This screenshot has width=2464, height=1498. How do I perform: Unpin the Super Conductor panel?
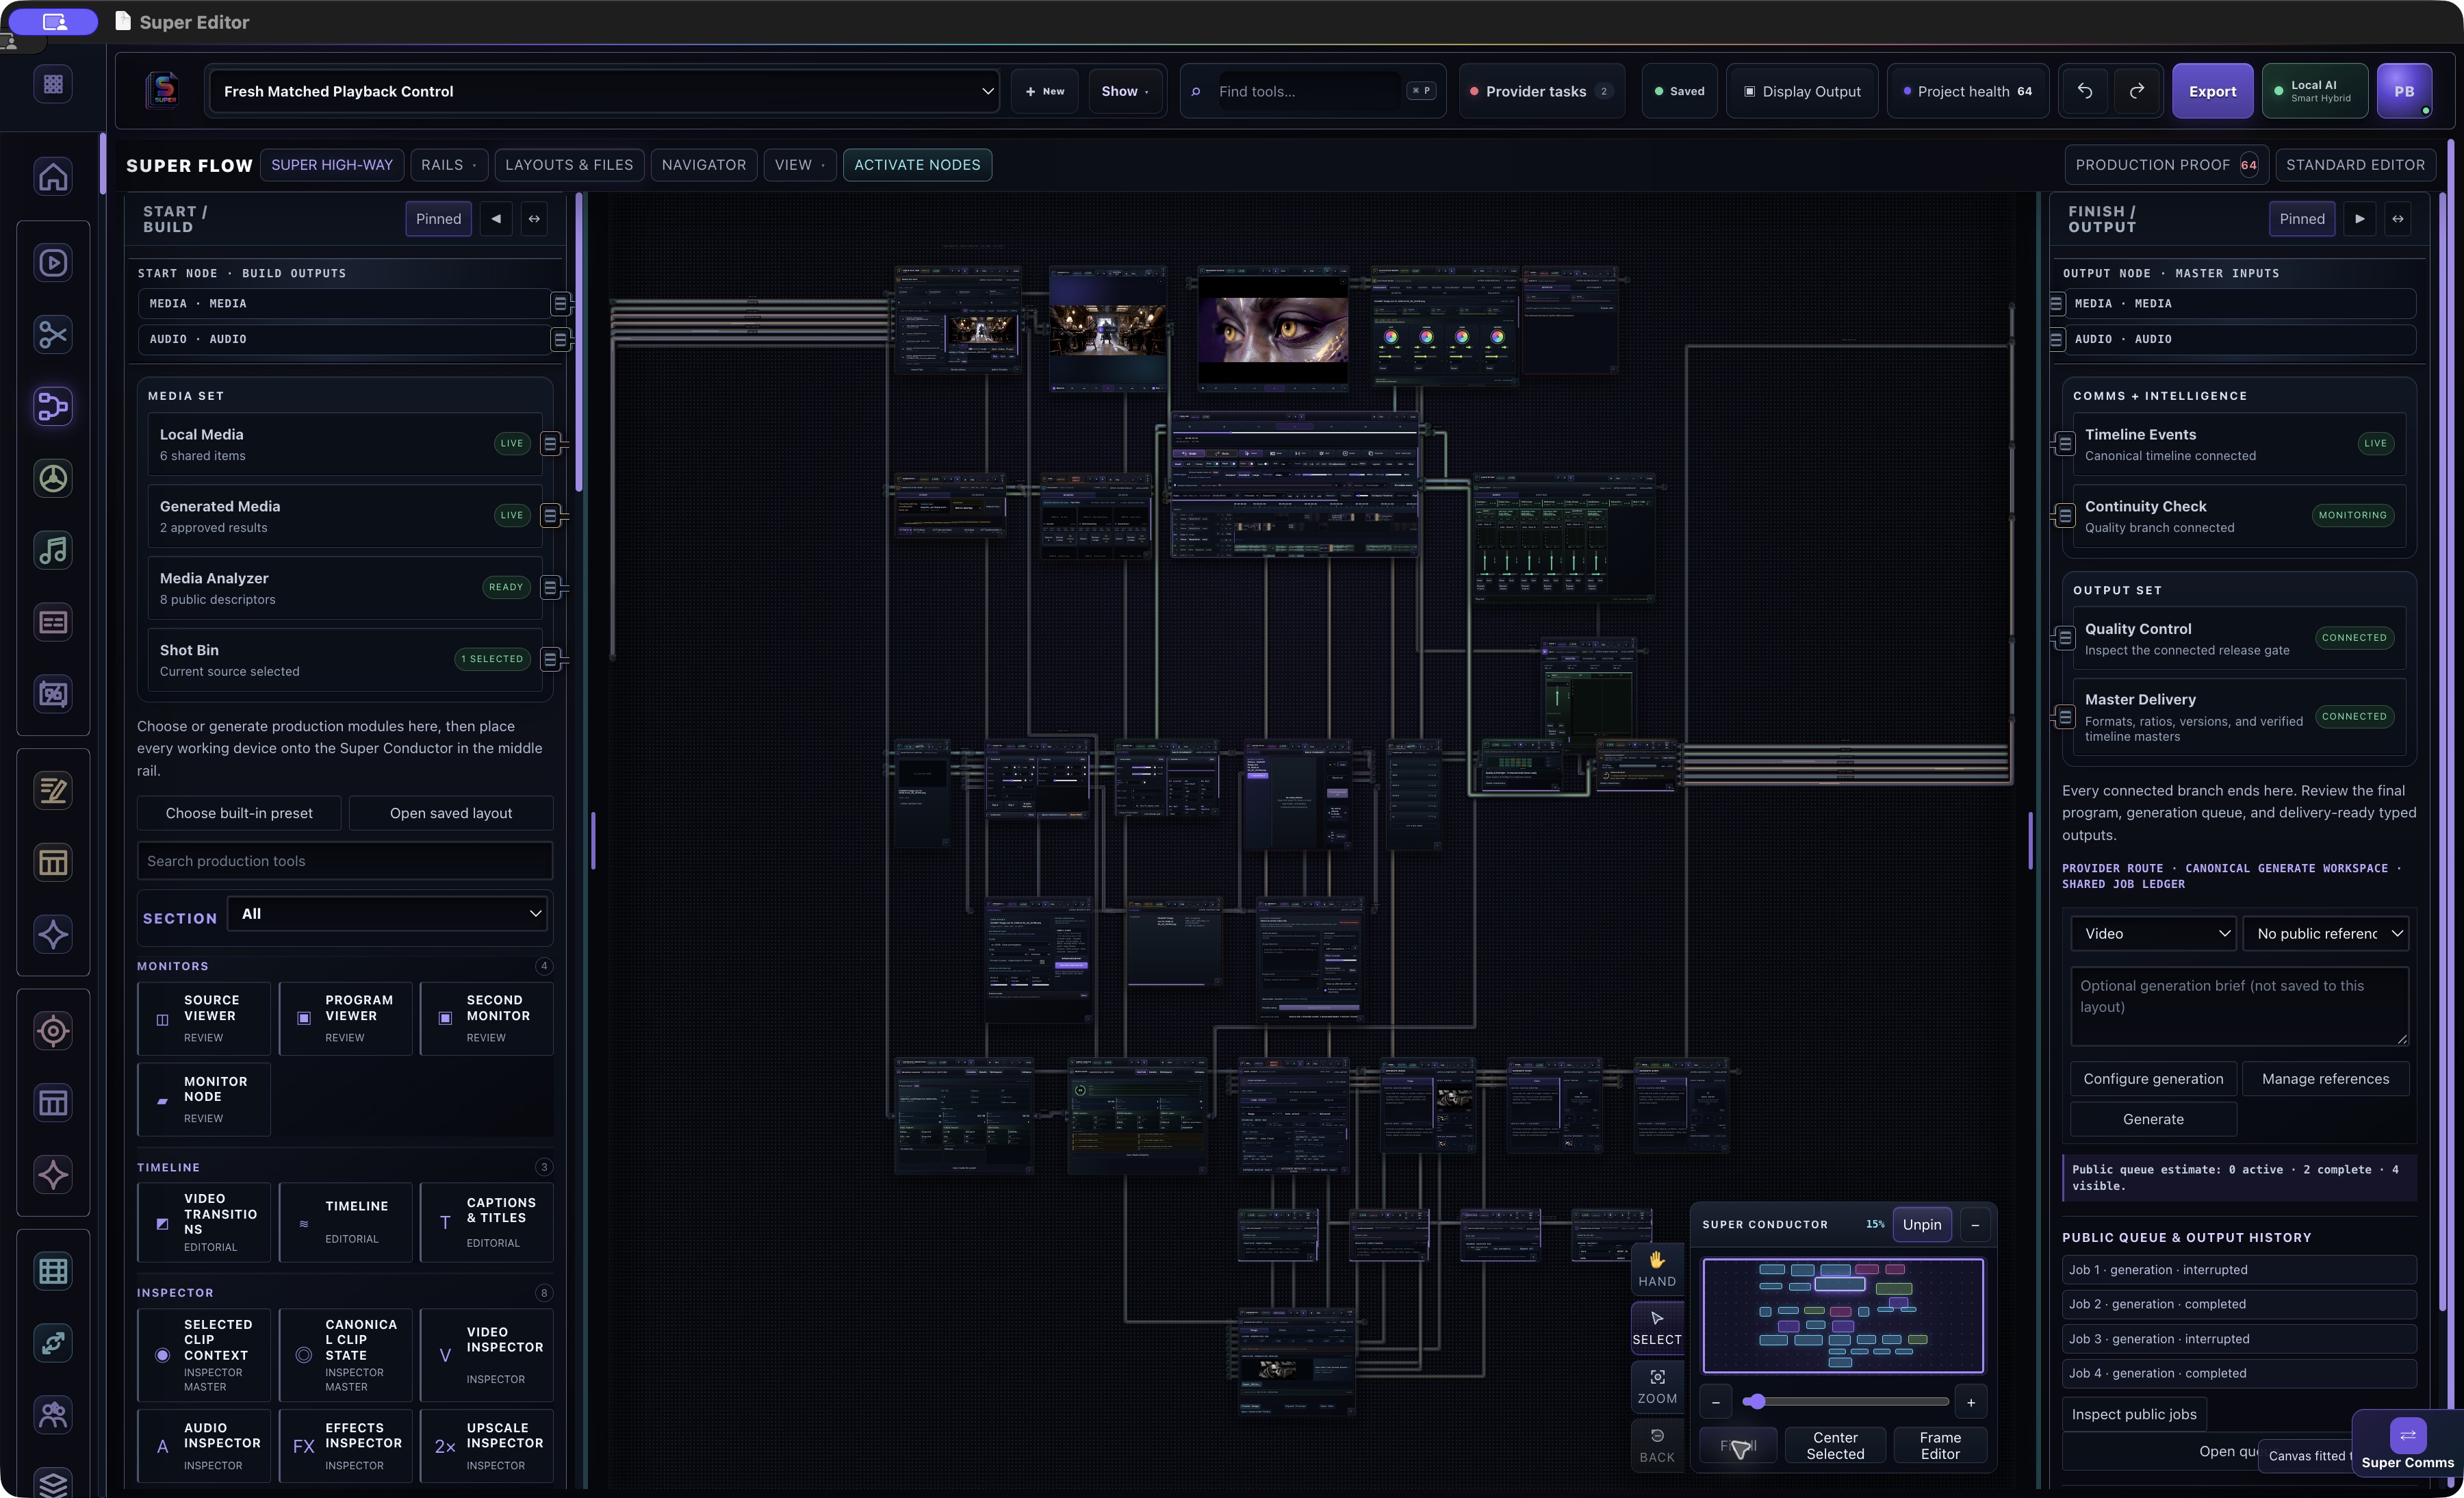point(1922,1225)
